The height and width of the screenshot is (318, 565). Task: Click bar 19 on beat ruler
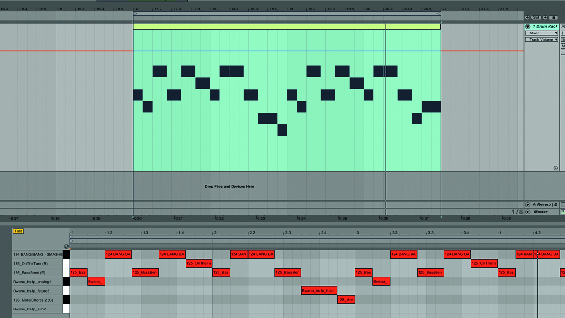tap(291, 9)
